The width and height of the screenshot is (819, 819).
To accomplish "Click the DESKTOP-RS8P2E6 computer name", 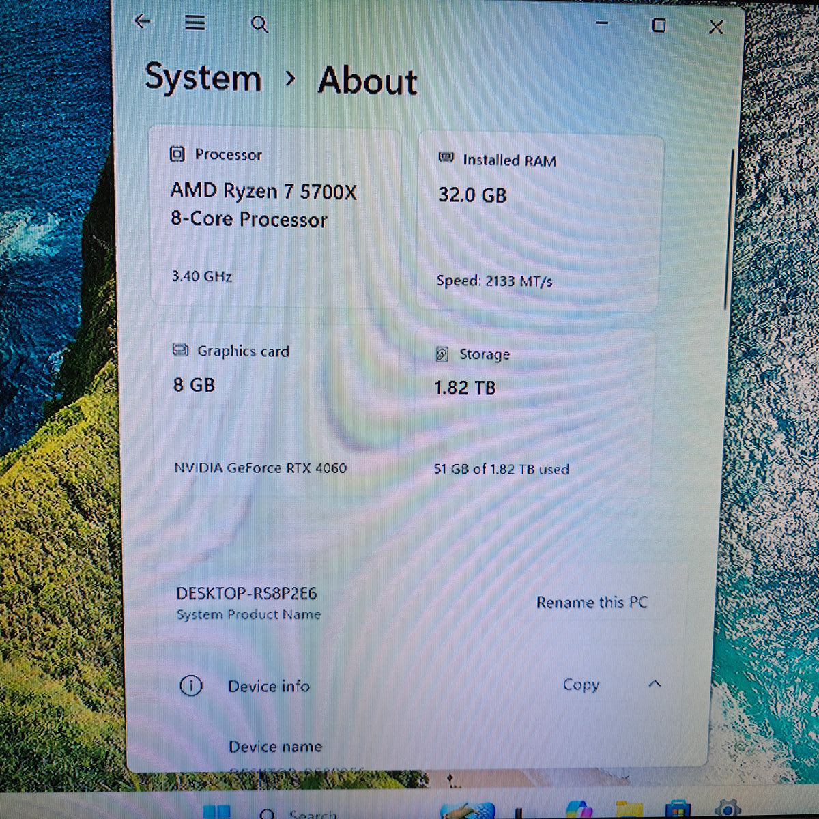I will click(247, 594).
